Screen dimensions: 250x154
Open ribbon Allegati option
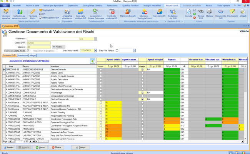pos(243,13)
